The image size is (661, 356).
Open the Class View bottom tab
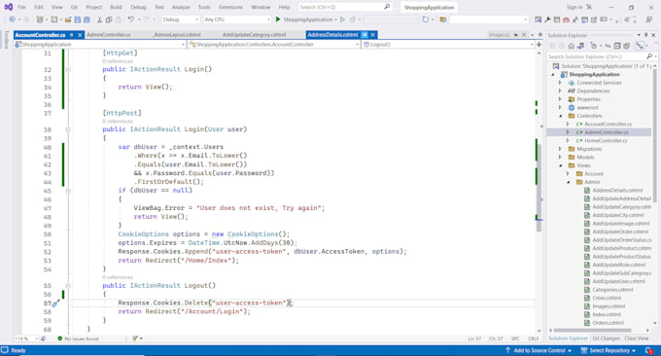[x=637, y=338]
